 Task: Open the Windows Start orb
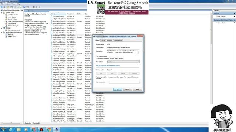pos(3,129)
